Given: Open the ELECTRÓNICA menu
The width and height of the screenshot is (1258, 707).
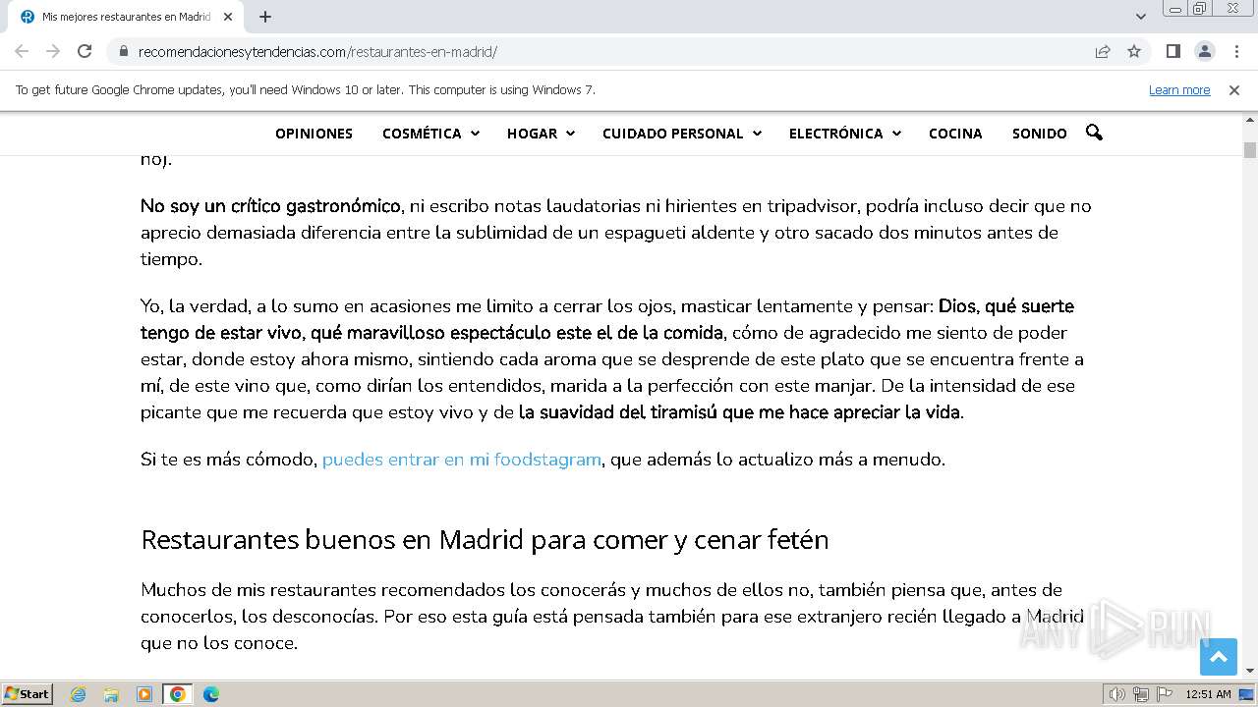Looking at the screenshot, I should 835,134.
